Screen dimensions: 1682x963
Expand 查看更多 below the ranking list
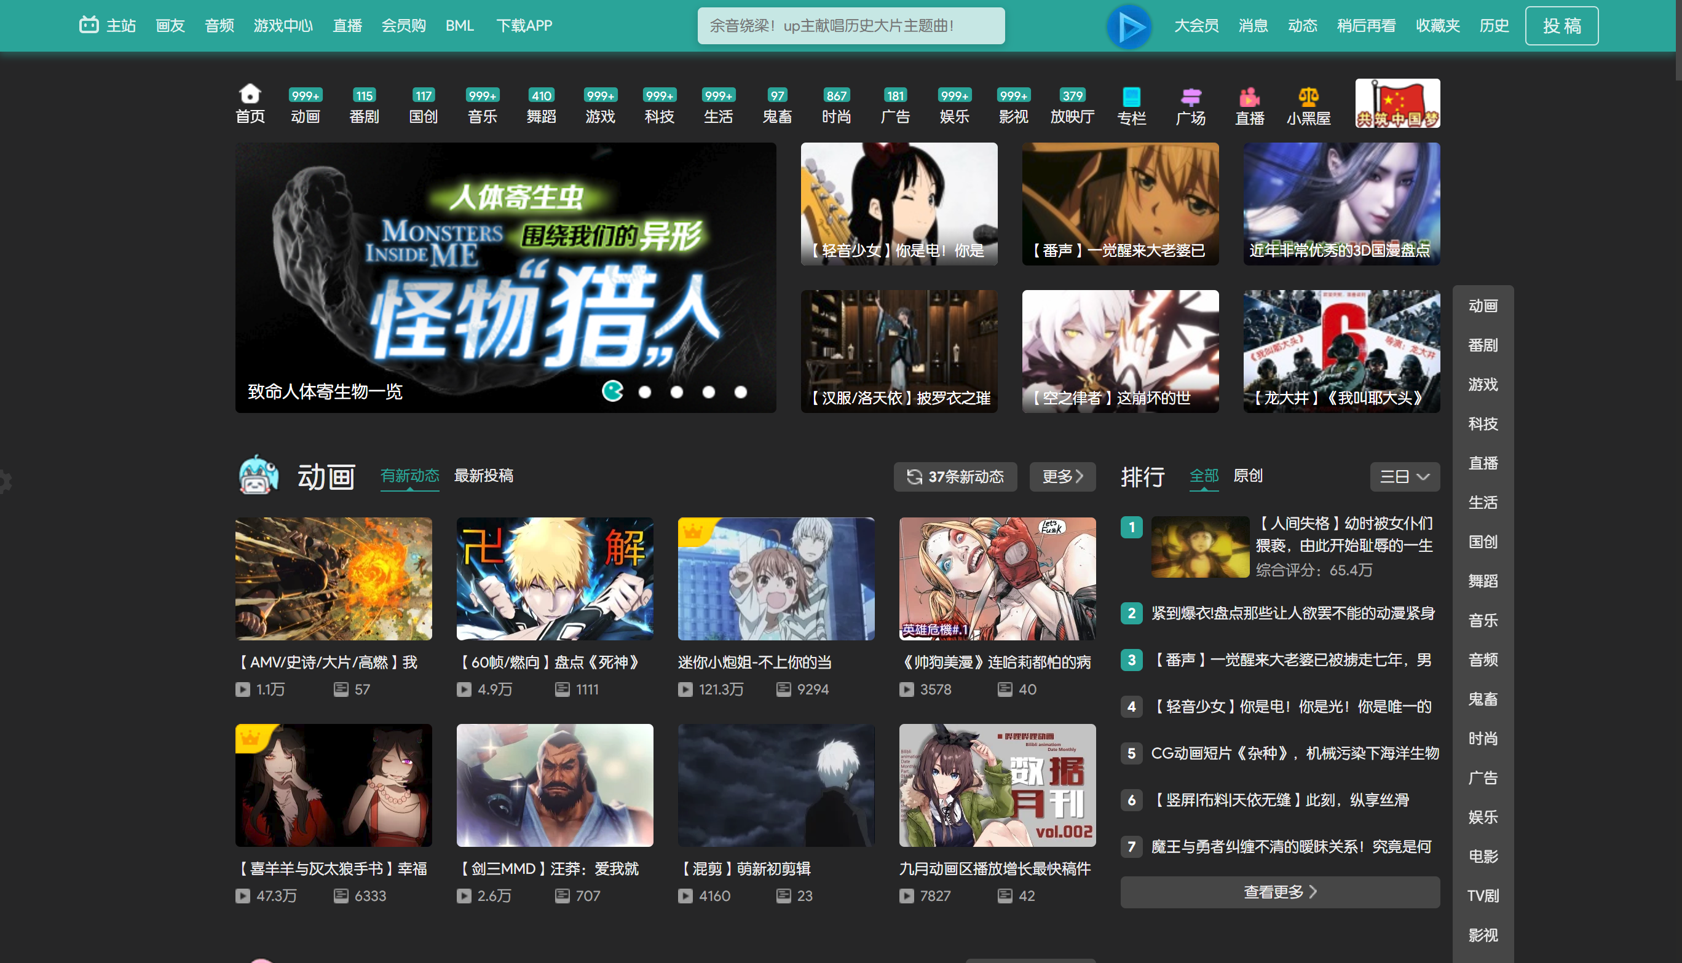click(1279, 892)
